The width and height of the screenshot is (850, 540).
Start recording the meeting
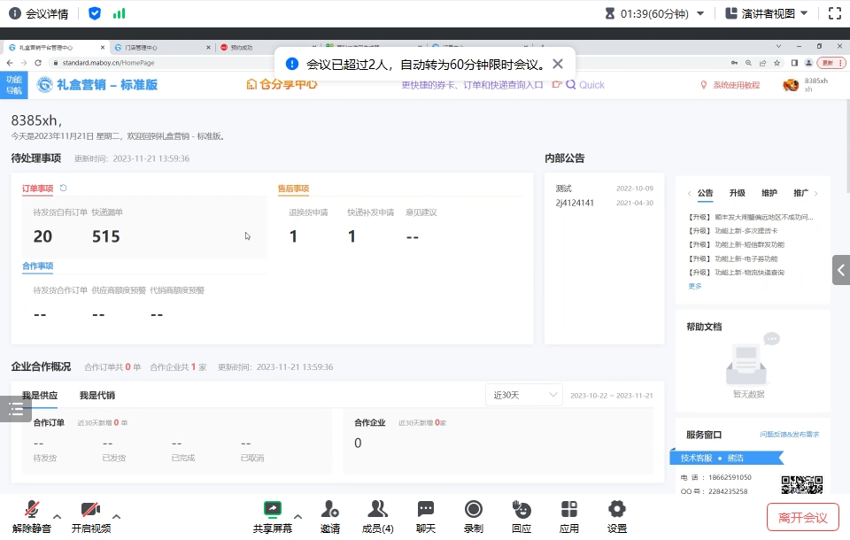pyautogui.click(x=474, y=510)
